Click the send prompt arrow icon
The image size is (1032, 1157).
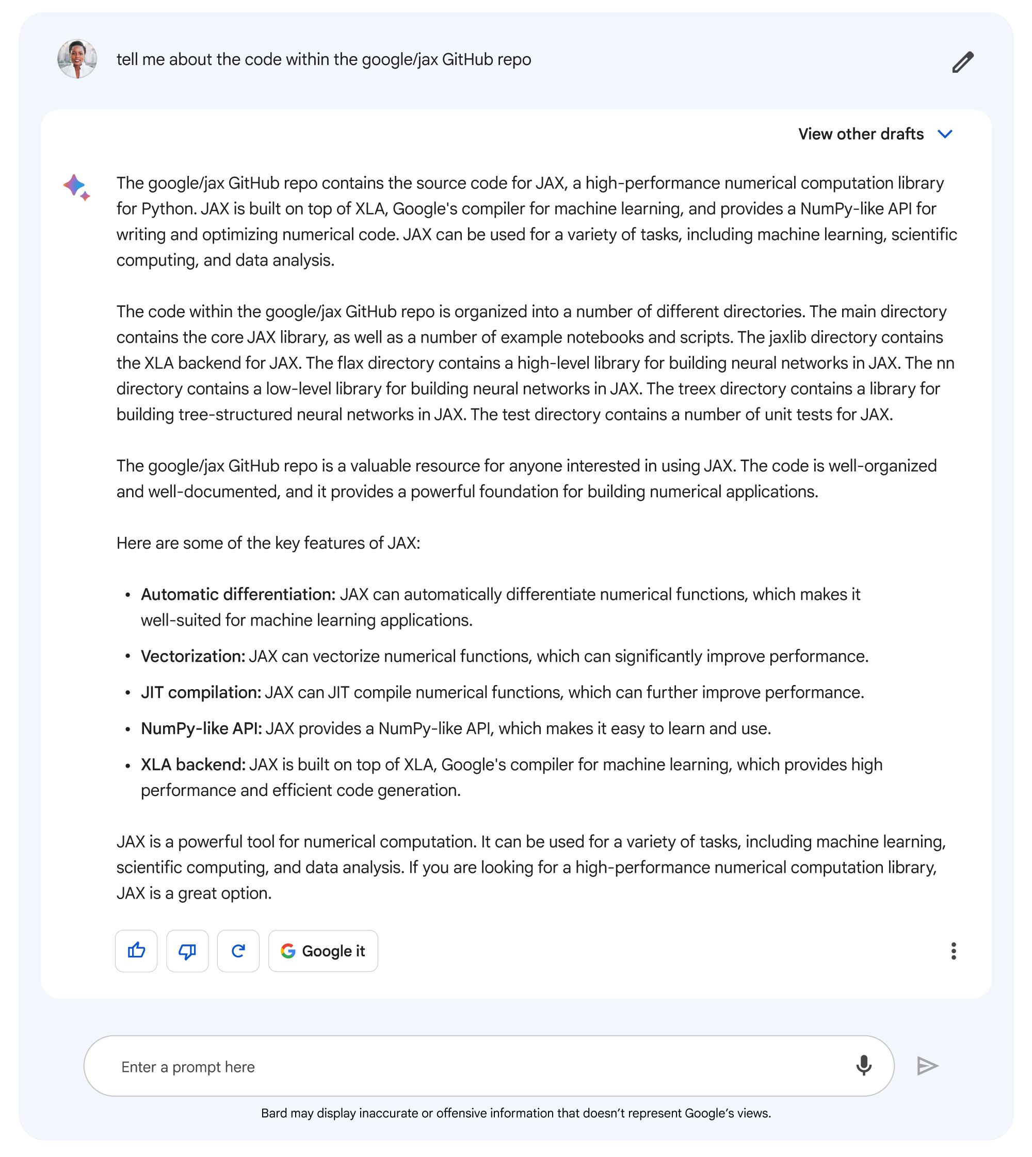[928, 1066]
